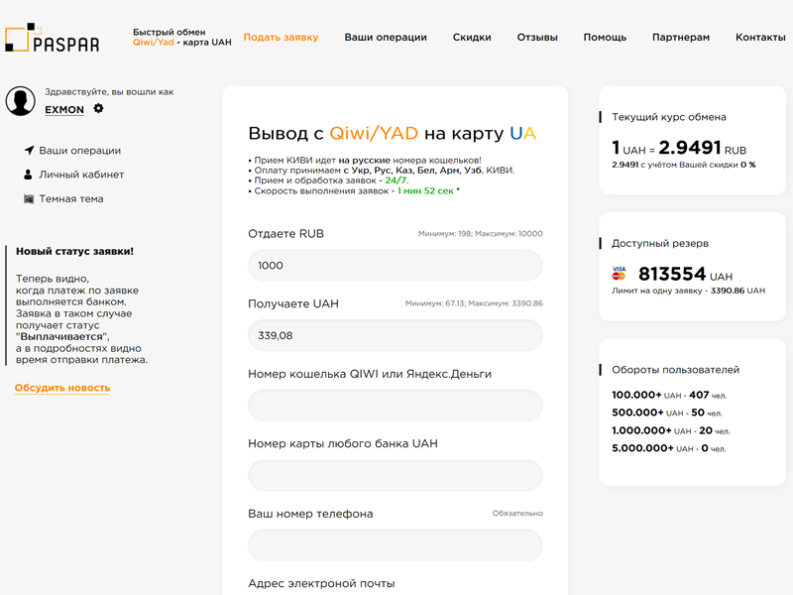
Task: Open Подать заявку in the top menu
Action: [x=282, y=37]
